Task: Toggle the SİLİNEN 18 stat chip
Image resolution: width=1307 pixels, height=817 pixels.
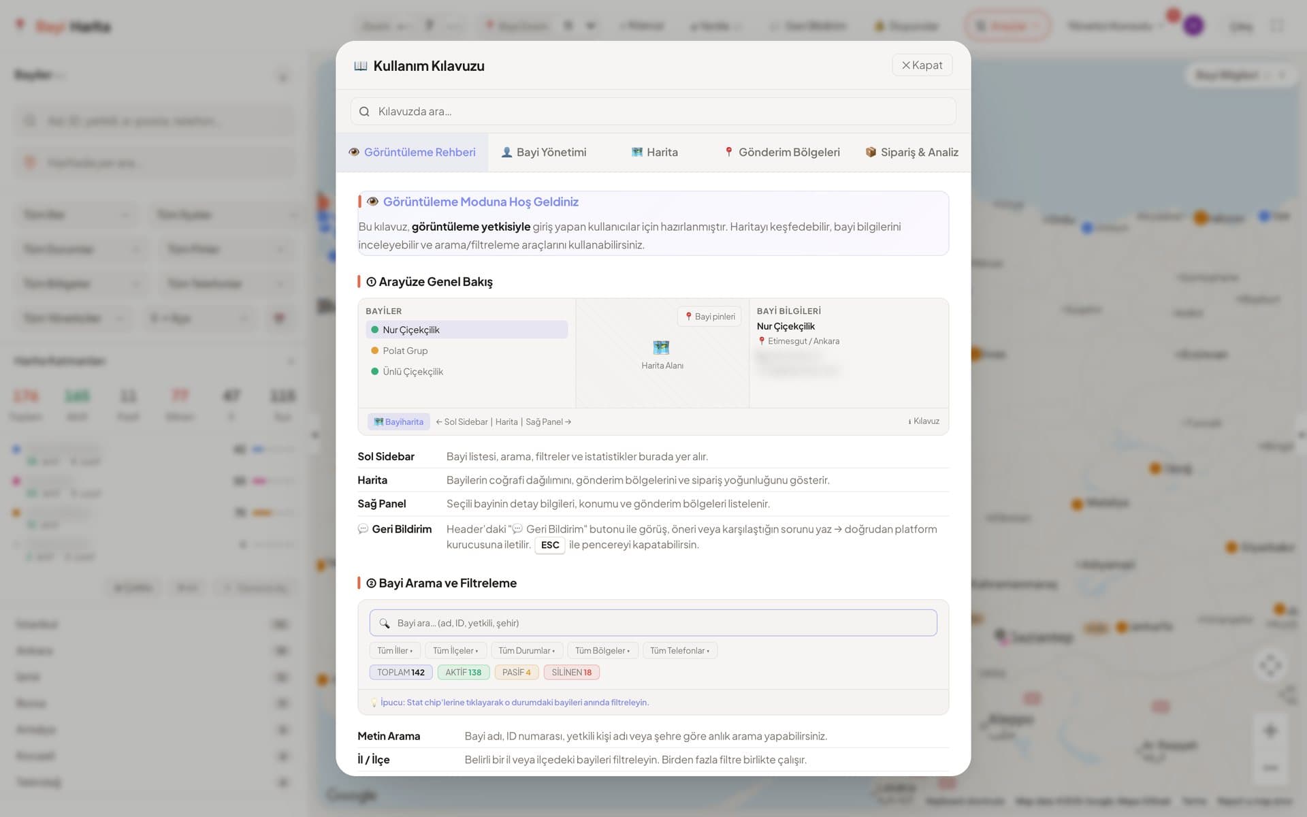Action: point(571,673)
